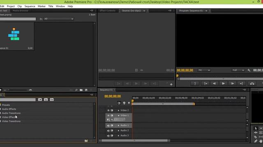Filter effects by YUV icon
The width and height of the screenshot is (263, 147).
tap(52, 100)
